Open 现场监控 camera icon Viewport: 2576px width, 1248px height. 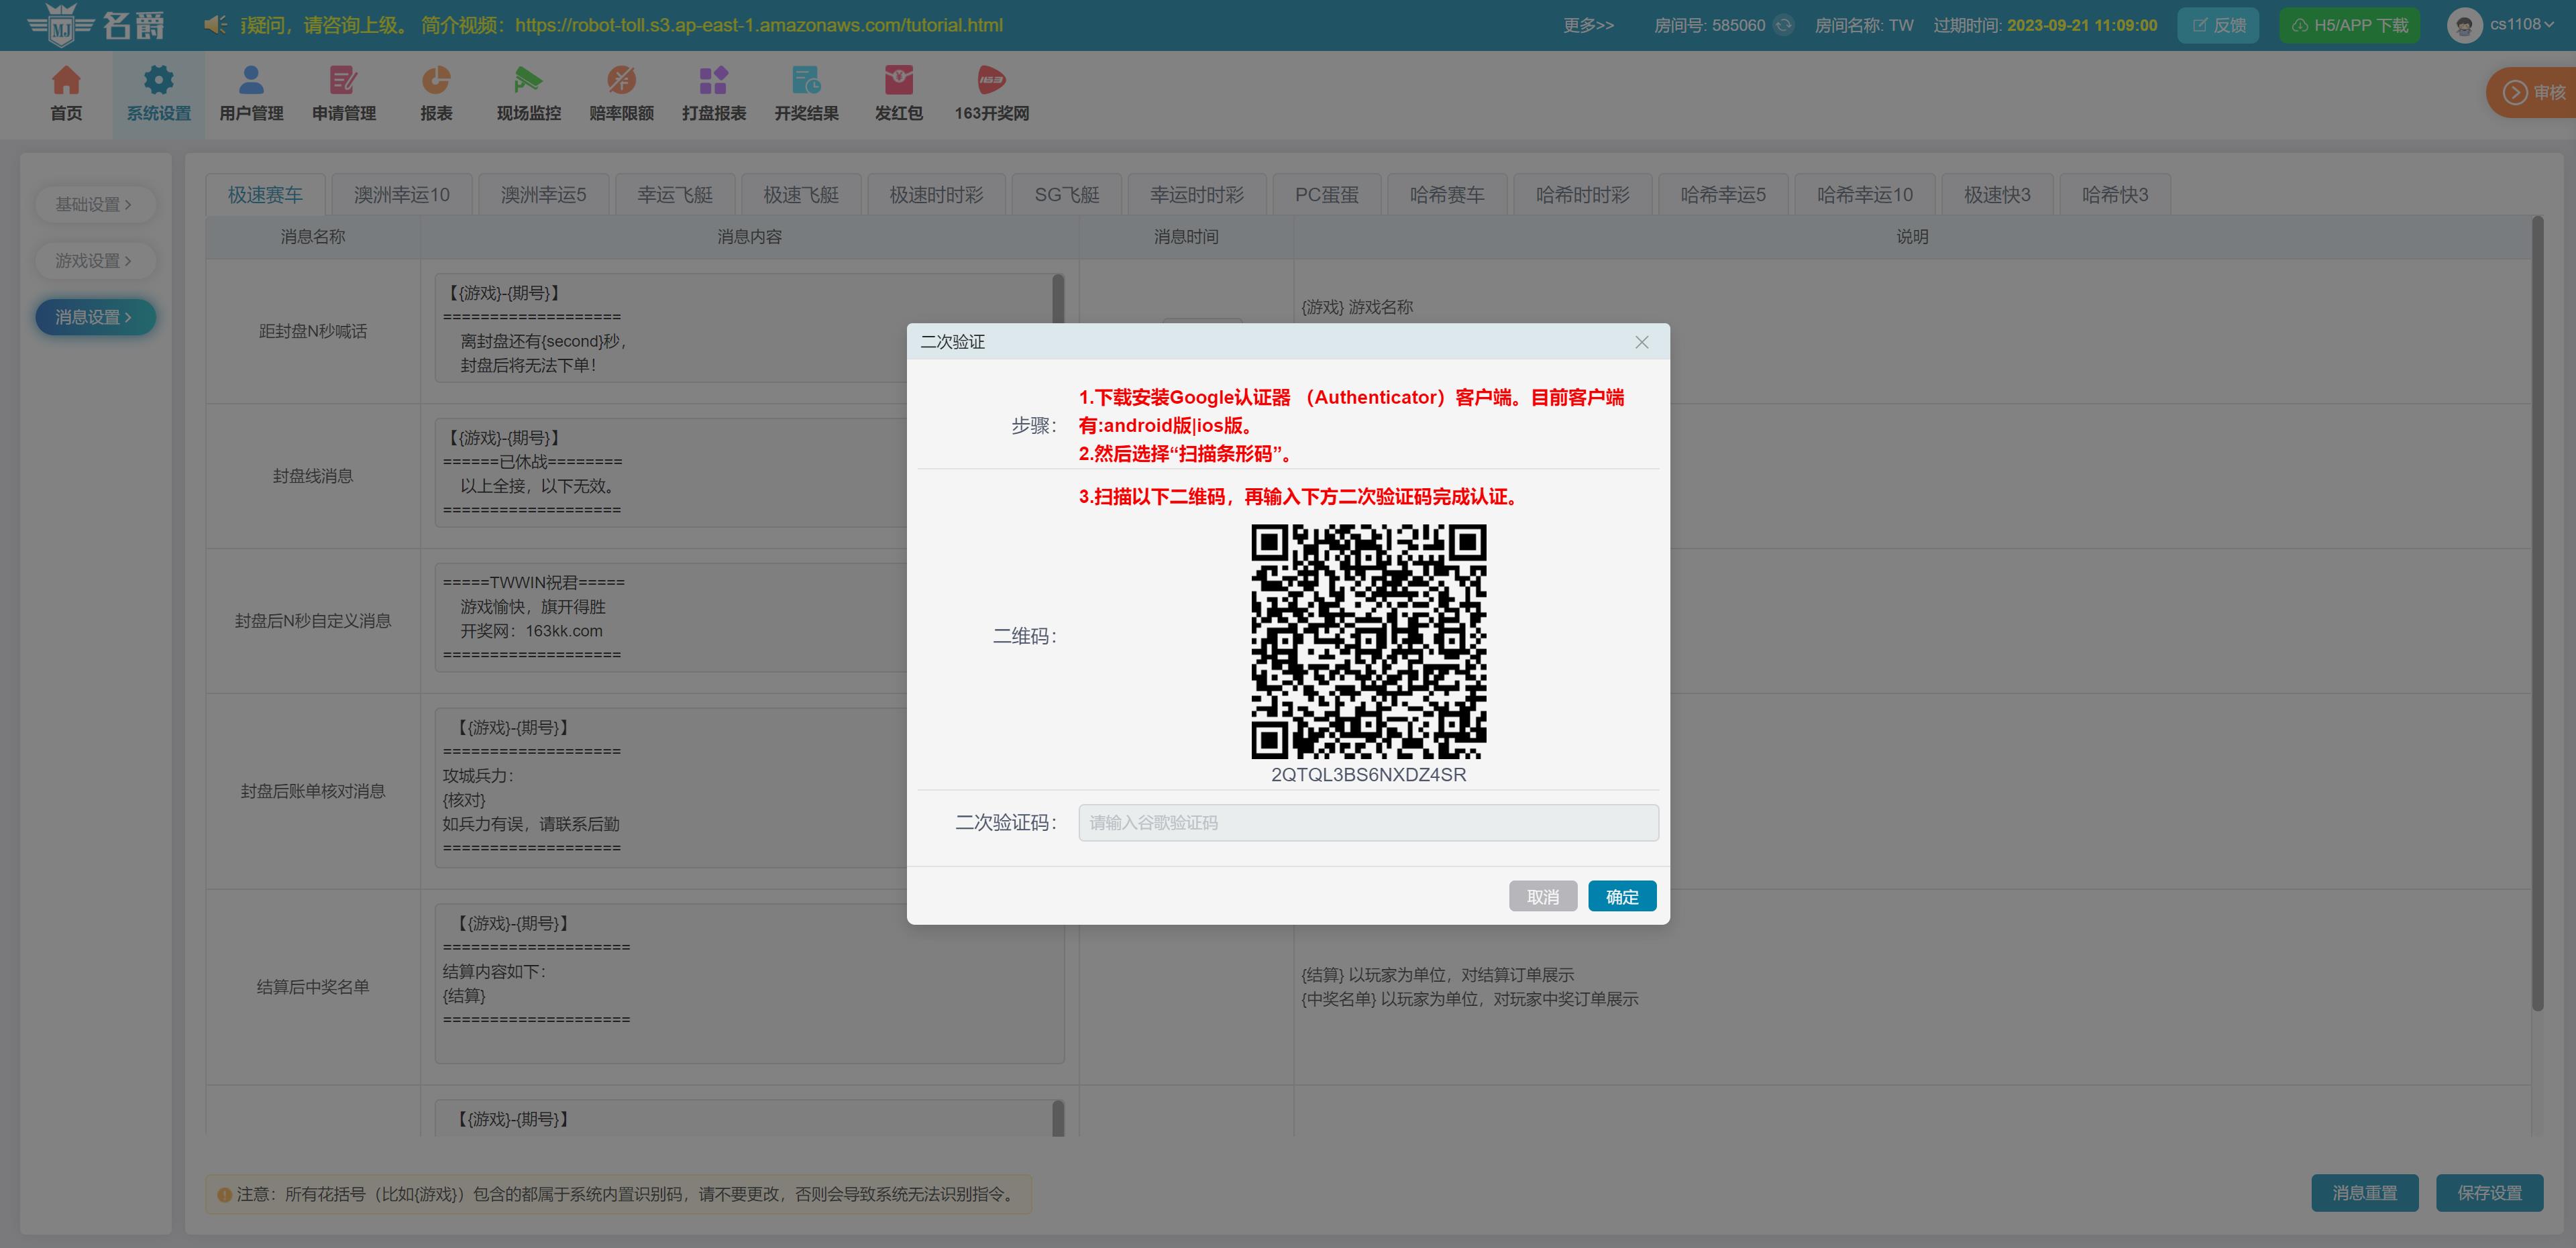[528, 80]
